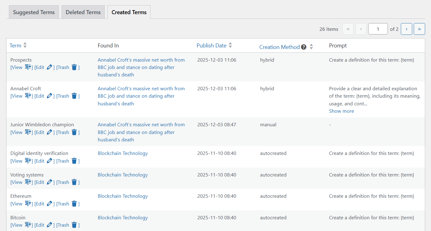Trash the Voting systems term
431x231 pixels.
click(x=63, y=182)
